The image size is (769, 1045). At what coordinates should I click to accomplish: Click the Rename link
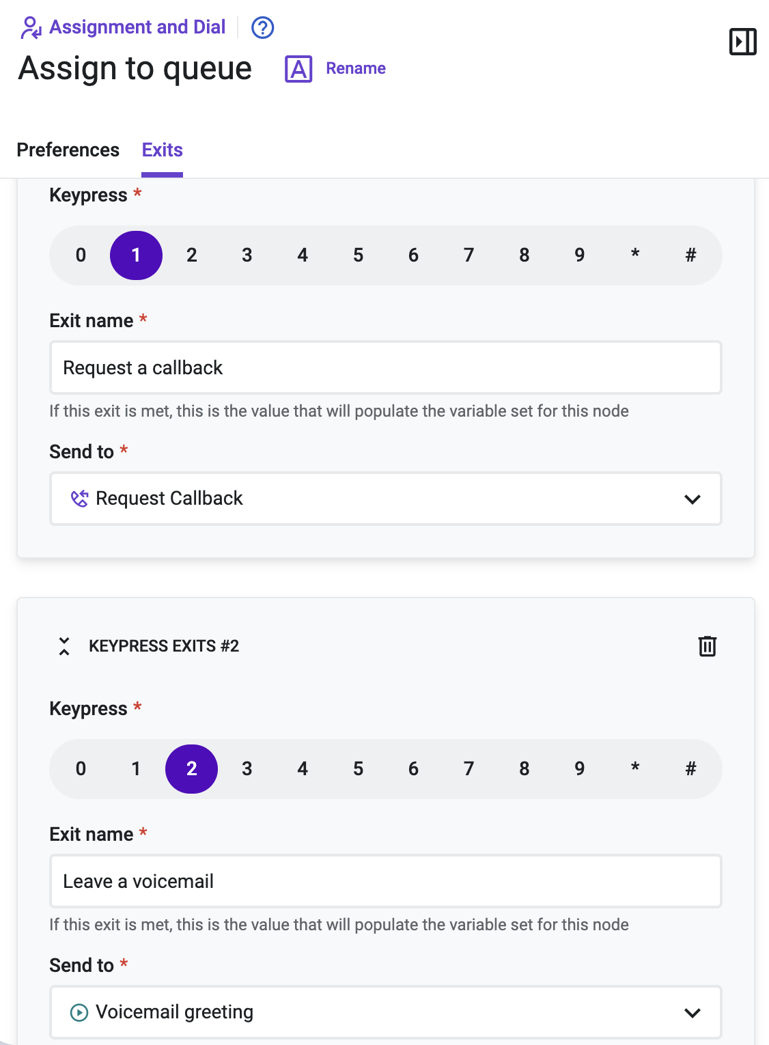(x=356, y=68)
